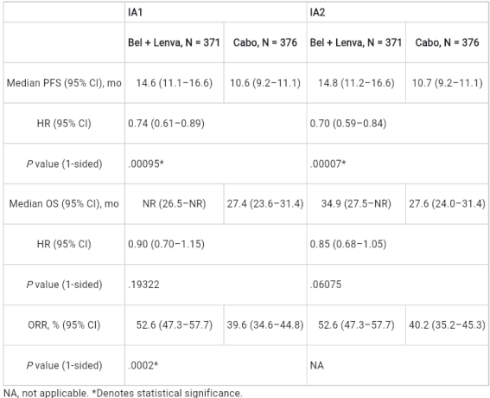Select Bel + Lenva header under IA1

click(x=175, y=42)
